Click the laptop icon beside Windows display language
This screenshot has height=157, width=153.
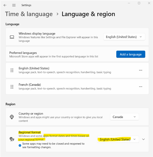12,37
